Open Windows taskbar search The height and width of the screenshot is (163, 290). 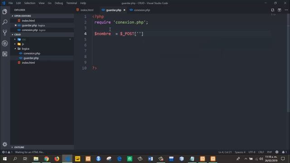15,159
